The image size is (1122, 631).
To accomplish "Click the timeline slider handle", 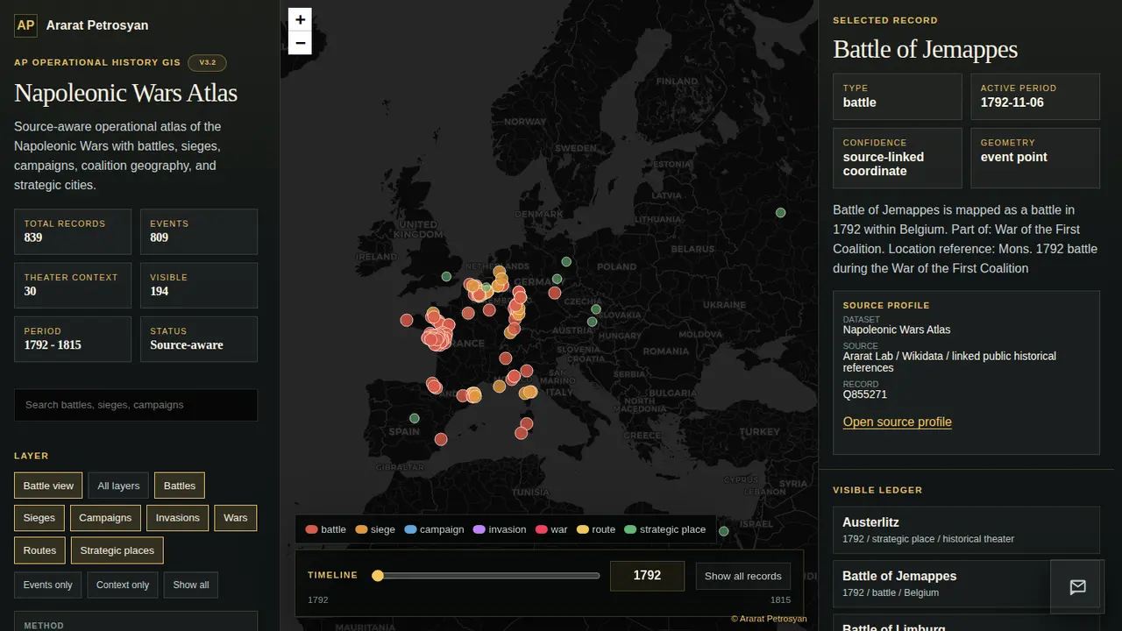I will pos(378,576).
